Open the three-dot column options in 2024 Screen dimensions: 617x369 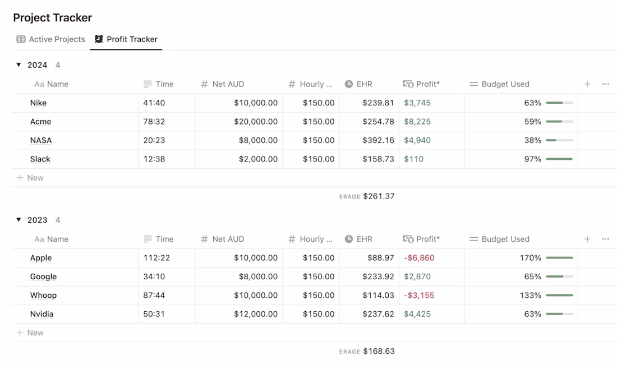click(x=605, y=84)
